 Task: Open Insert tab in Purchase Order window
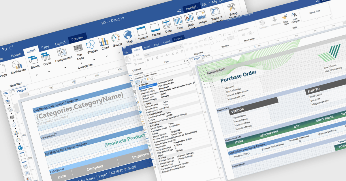click(147, 47)
